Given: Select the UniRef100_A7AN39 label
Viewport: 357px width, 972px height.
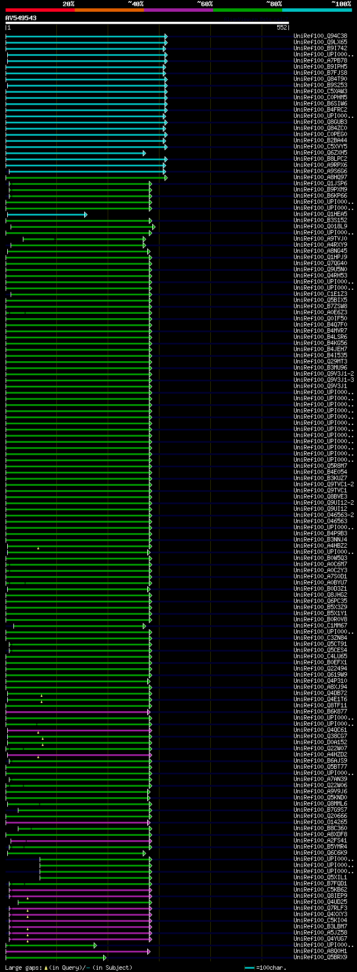Looking at the screenshot, I should click(320, 779).
